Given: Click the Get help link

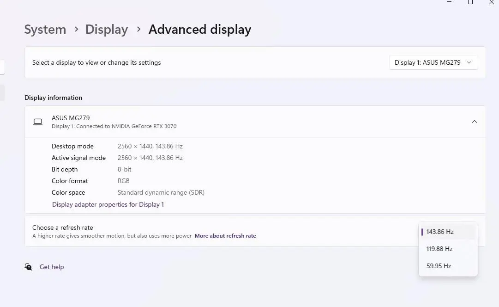Looking at the screenshot, I should click(x=52, y=267).
